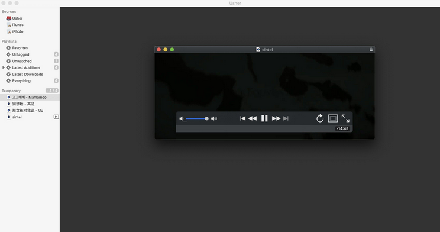The height and width of the screenshot is (232, 440).
Task: Click the Unwatched gear icon
Action: [8, 61]
